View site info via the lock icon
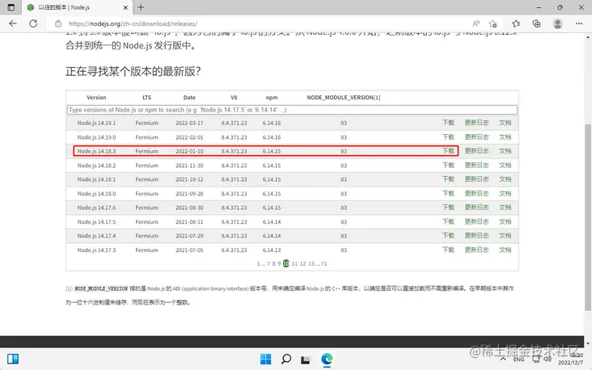This screenshot has width=592, height=370. click(58, 23)
